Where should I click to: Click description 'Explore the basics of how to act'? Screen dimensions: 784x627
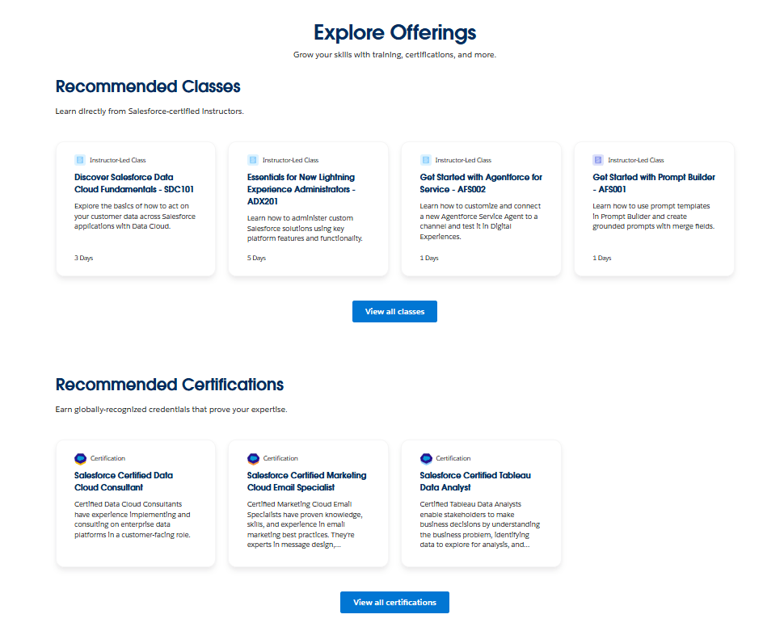(x=135, y=216)
